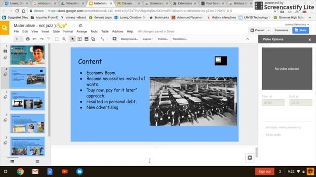This screenshot has height=177, width=316.
Task: Open the View menu
Action: (35, 31)
